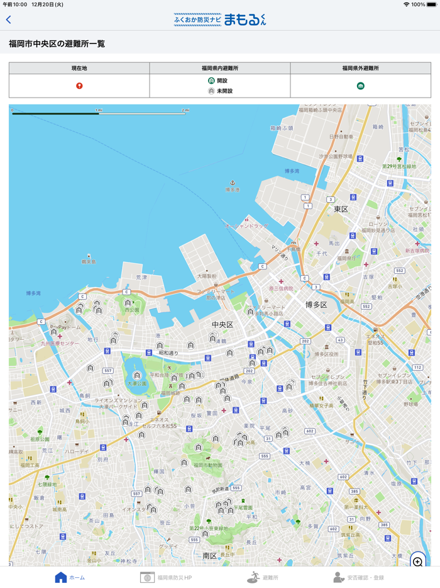Screen dimensions: 440x588
Task: Tap the 福岡県外避難所 table header
Action: (361, 68)
